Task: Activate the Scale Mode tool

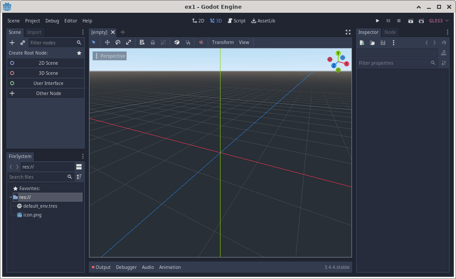Action: coord(128,42)
